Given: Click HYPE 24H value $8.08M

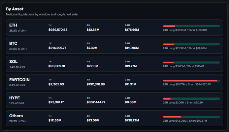Looking at the screenshot, I should [x=130, y=102].
